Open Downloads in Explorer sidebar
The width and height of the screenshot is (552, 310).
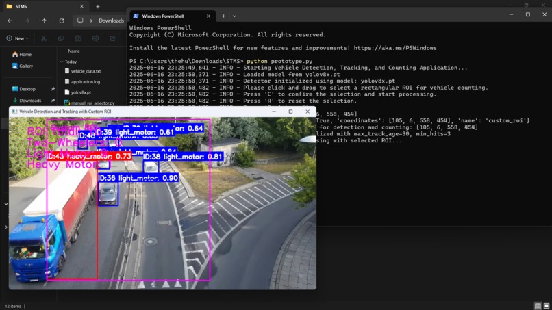tap(27, 101)
